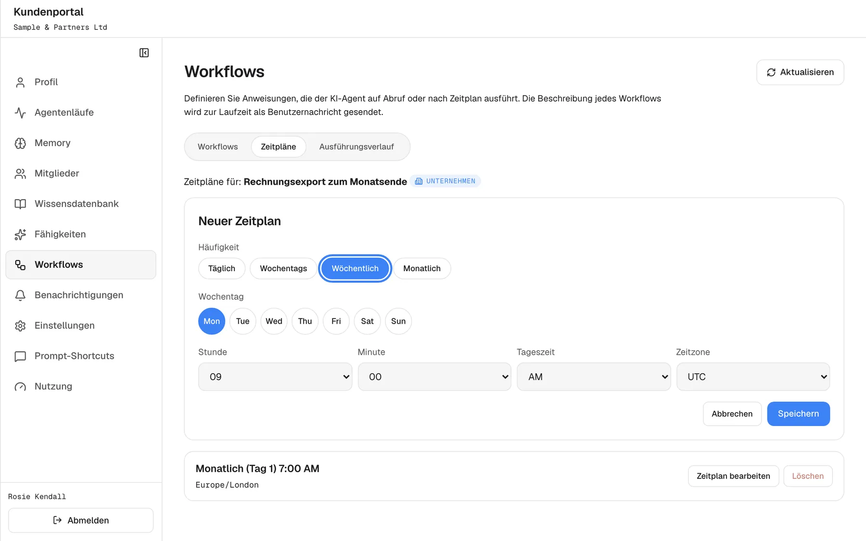Toggle Wed weekday selection
Image resolution: width=866 pixels, height=541 pixels.
click(274, 321)
